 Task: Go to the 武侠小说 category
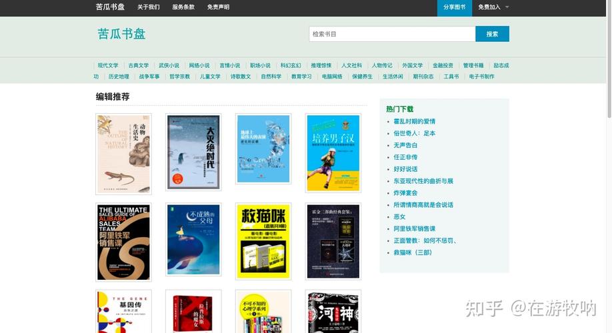point(169,65)
